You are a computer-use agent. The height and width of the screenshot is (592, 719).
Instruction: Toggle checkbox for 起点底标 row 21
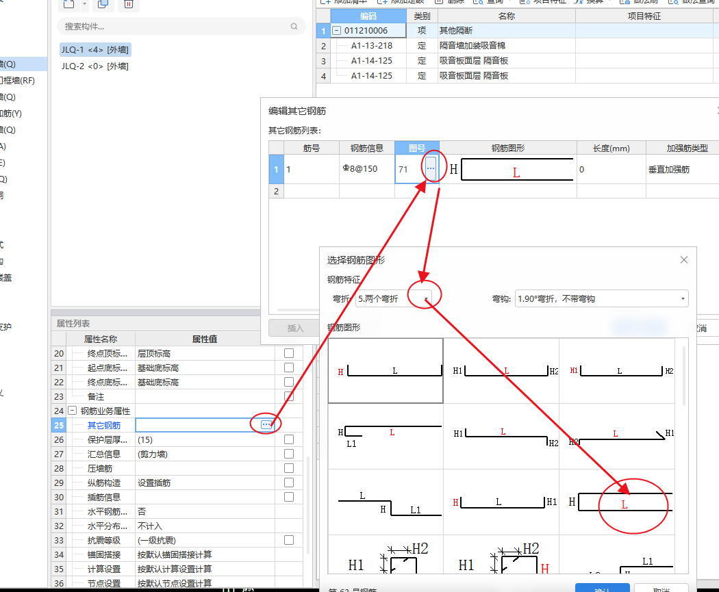click(x=289, y=368)
